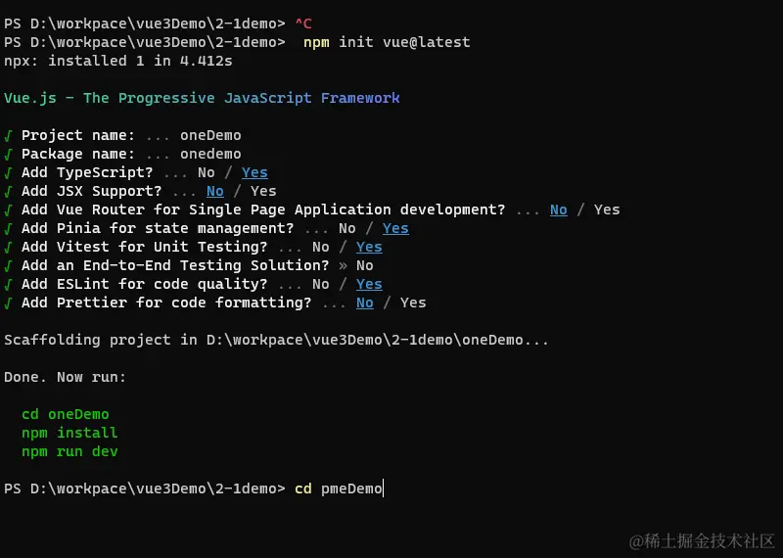This screenshot has height=558, width=783.
Task: Click the 'Done. Now run:' line
Action: [x=65, y=377]
